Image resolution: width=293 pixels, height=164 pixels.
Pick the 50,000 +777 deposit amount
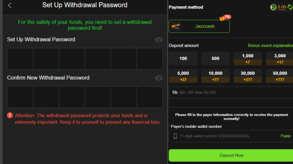coord(280,76)
